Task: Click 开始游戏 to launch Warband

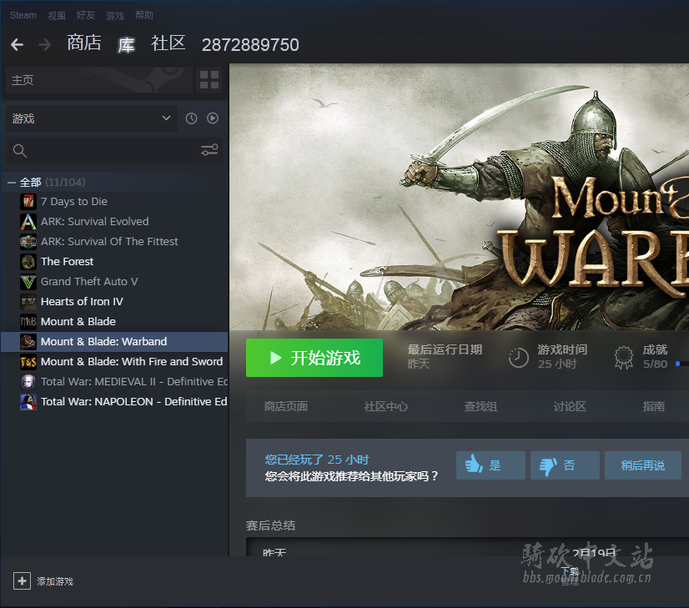Action: tap(314, 358)
